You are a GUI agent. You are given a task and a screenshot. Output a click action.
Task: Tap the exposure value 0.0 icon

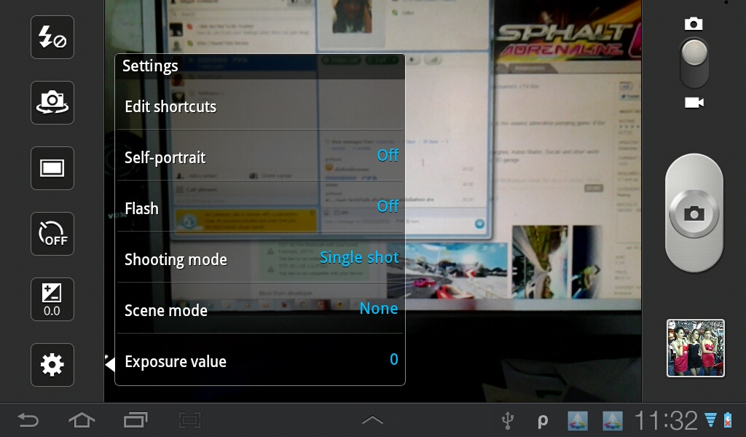(52, 299)
